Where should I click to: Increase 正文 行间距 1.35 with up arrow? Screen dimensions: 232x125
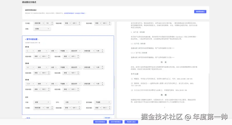pos(52,107)
